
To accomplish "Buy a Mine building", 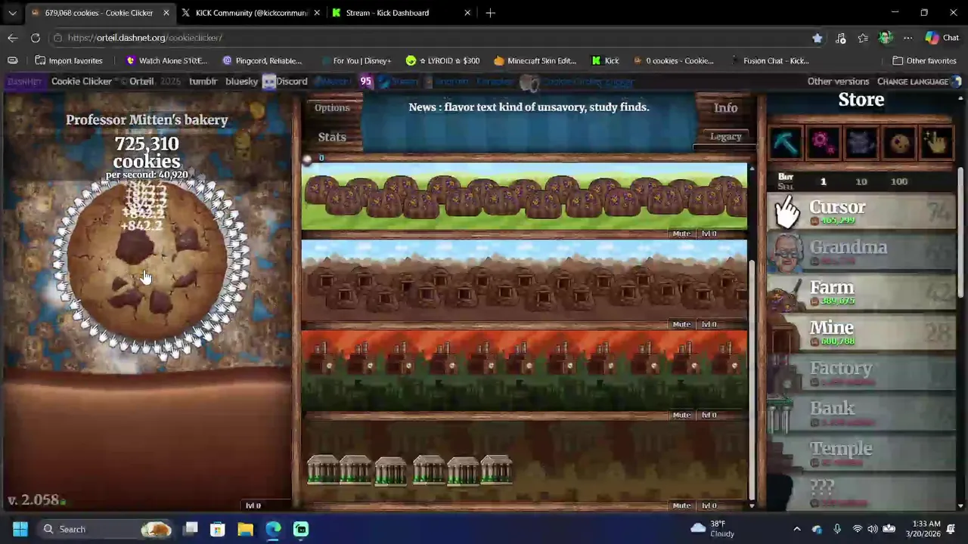I will coord(861,332).
